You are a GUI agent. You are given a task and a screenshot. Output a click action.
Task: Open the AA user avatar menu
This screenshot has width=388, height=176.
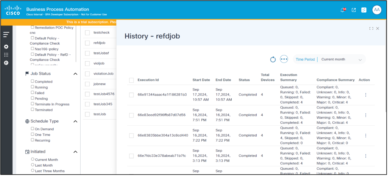click(x=377, y=10)
